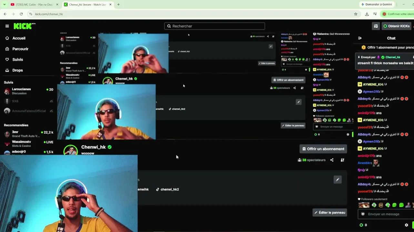414x232 pixels.
Task: Click Confirmer votre identité button
Action: click(x=398, y=14)
